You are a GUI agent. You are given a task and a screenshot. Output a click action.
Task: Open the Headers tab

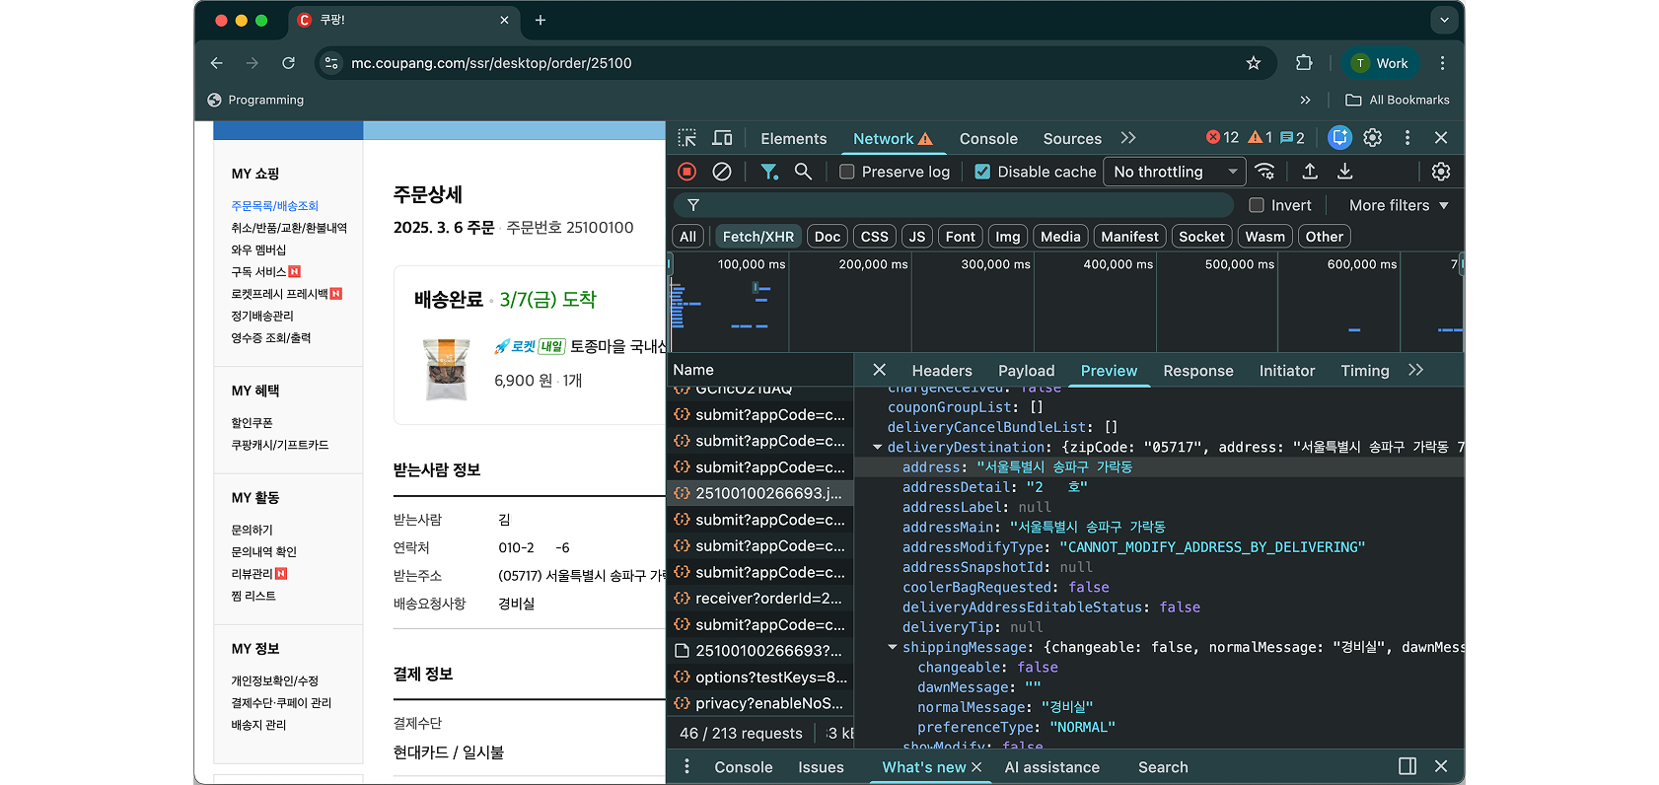pyautogui.click(x=942, y=371)
